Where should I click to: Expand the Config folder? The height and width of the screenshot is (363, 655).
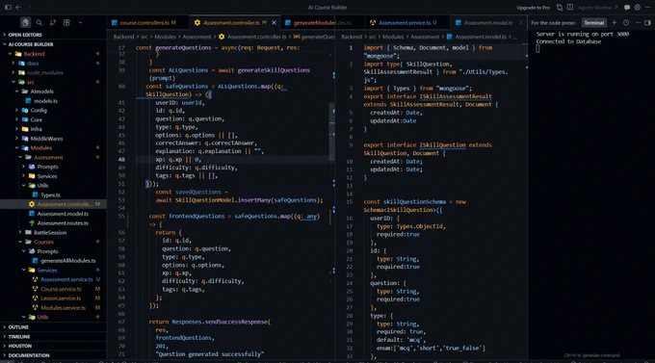(53, 110)
